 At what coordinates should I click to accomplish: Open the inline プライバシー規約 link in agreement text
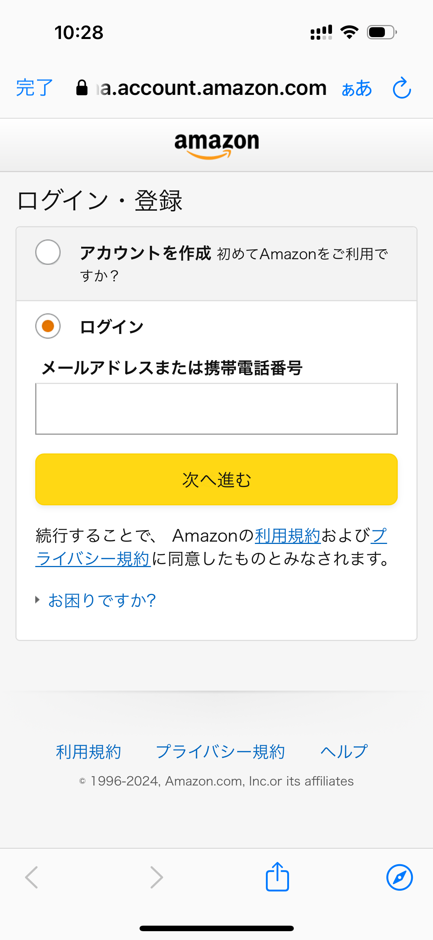pos(93,559)
